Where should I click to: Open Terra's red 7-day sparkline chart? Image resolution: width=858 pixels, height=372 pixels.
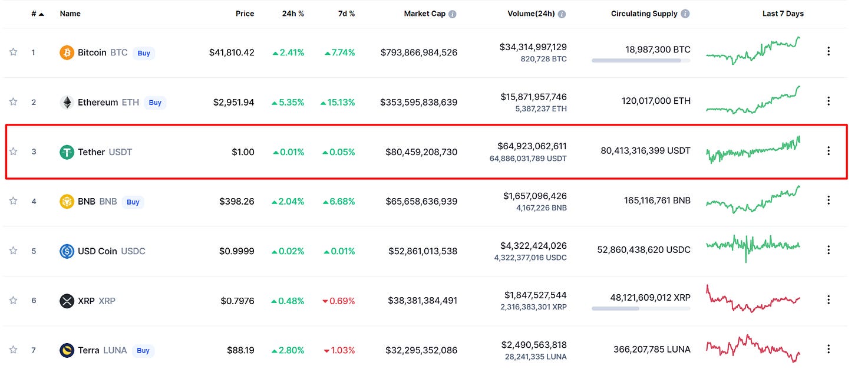pos(753,348)
